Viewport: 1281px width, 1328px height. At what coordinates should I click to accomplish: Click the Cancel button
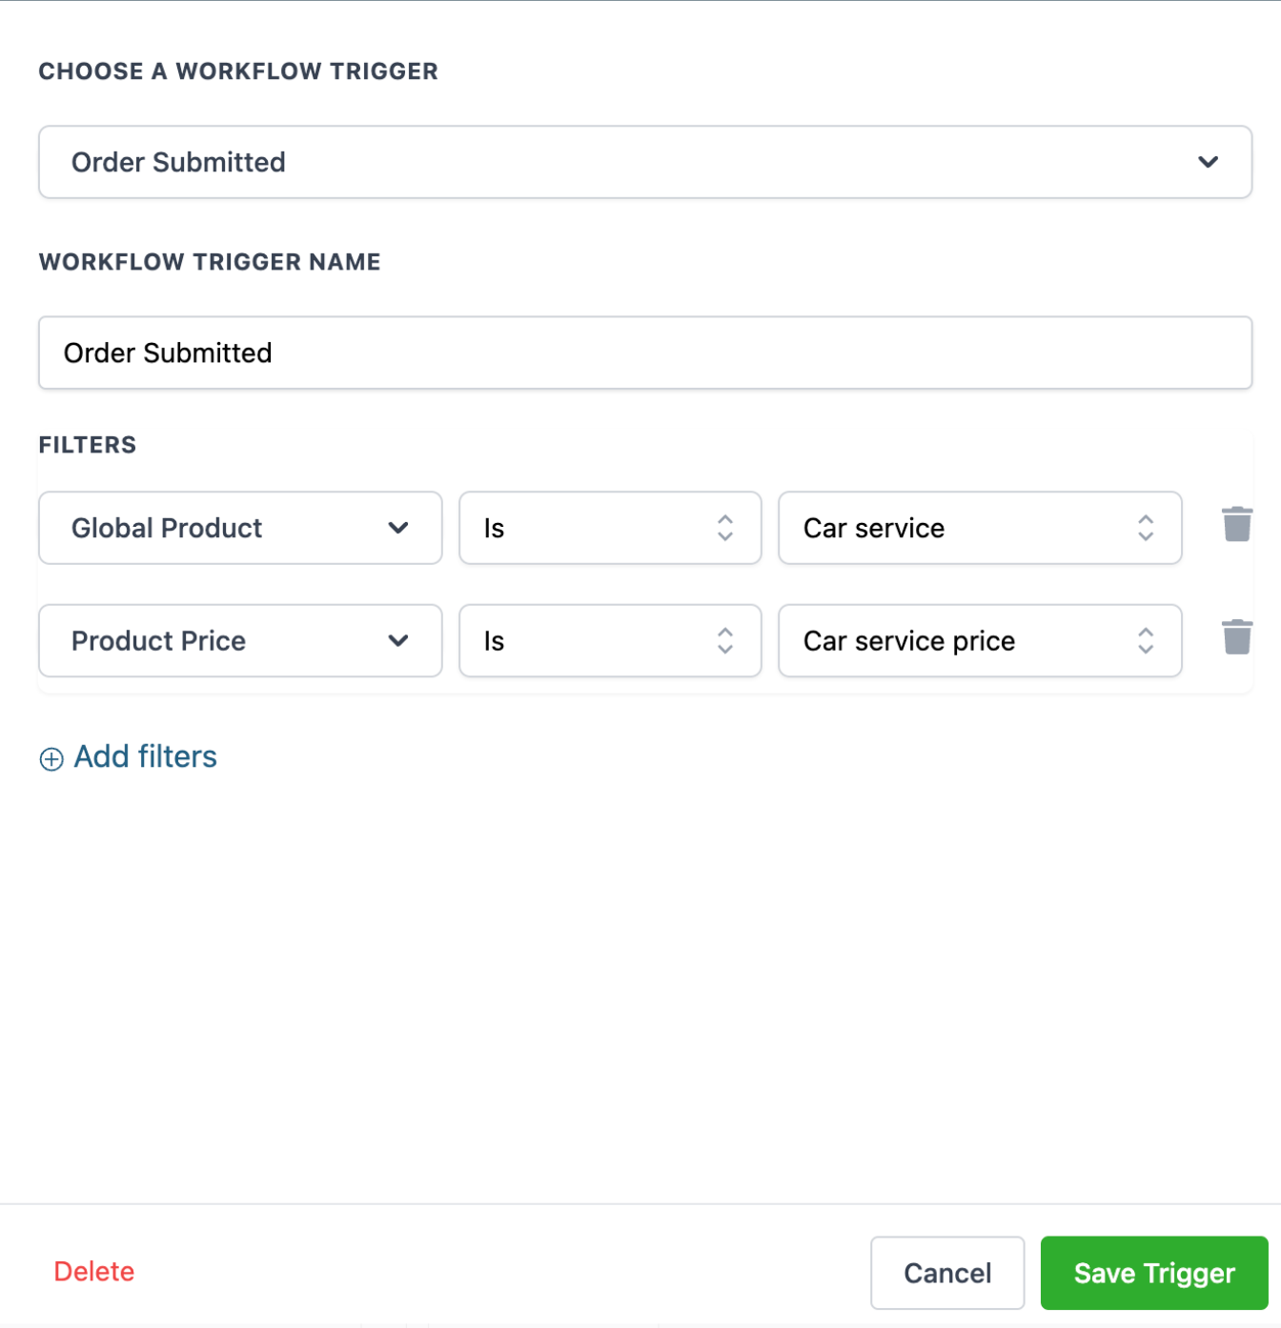[946, 1273]
